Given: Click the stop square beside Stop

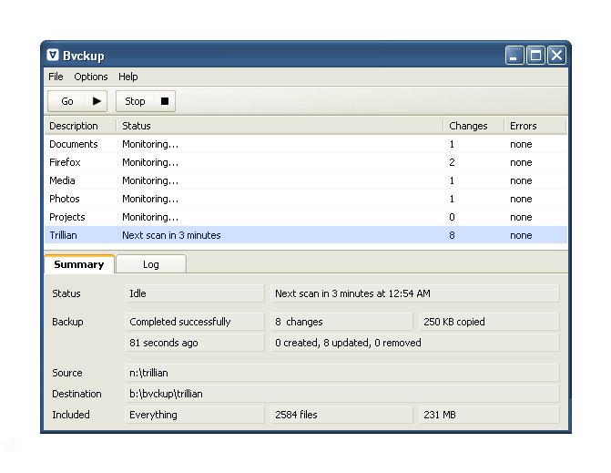Looking at the screenshot, I should (x=165, y=101).
